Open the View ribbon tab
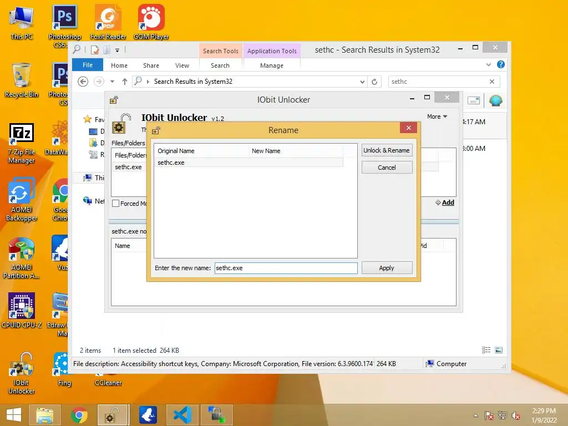Image resolution: width=568 pixels, height=426 pixels. pyautogui.click(x=182, y=65)
